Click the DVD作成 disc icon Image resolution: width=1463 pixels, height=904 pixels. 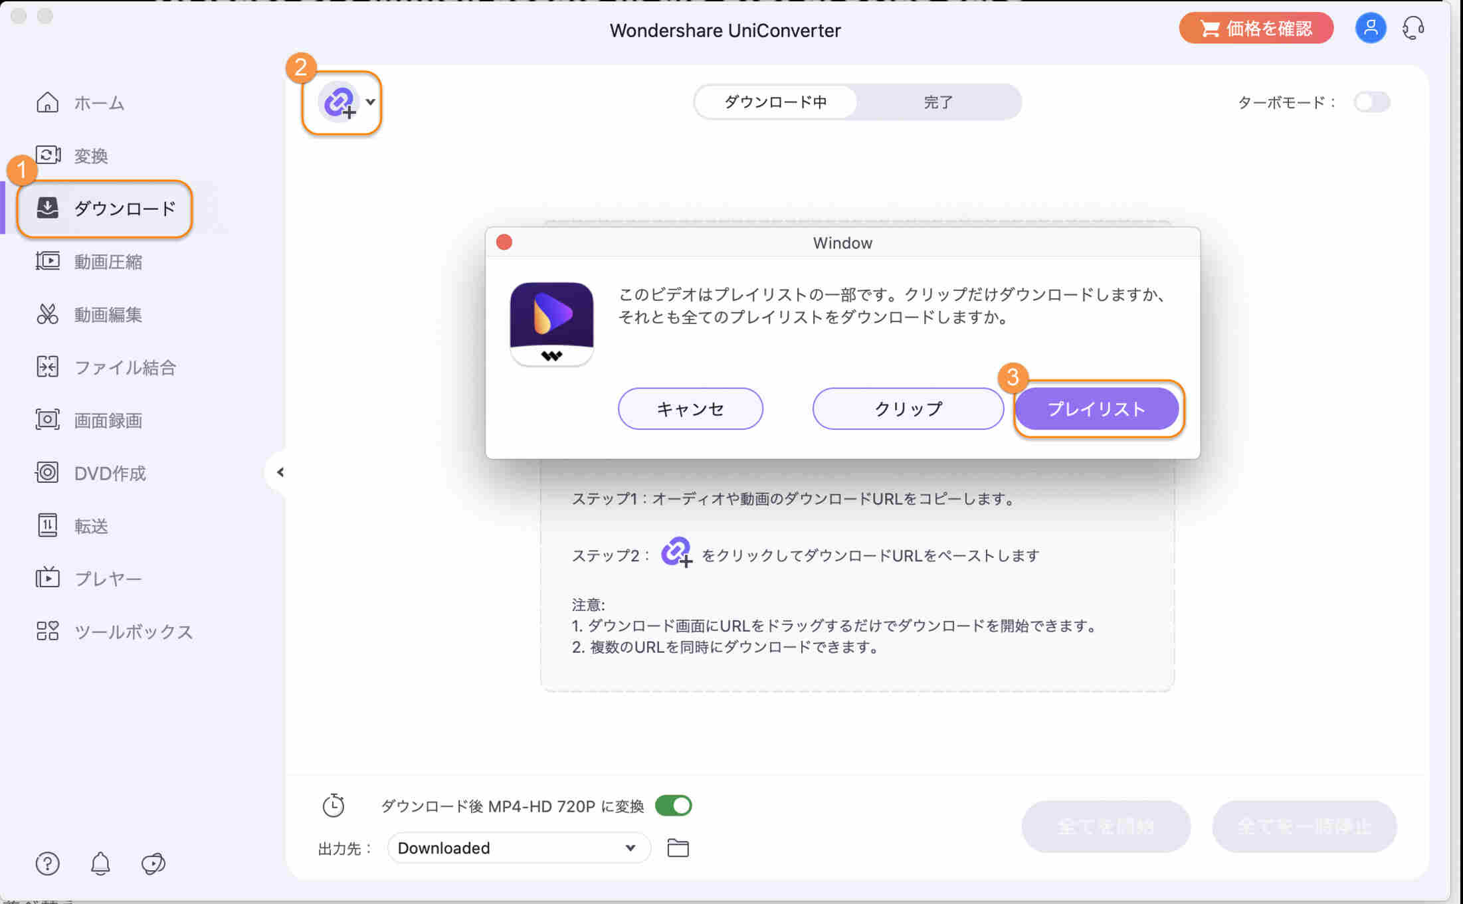coord(47,473)
